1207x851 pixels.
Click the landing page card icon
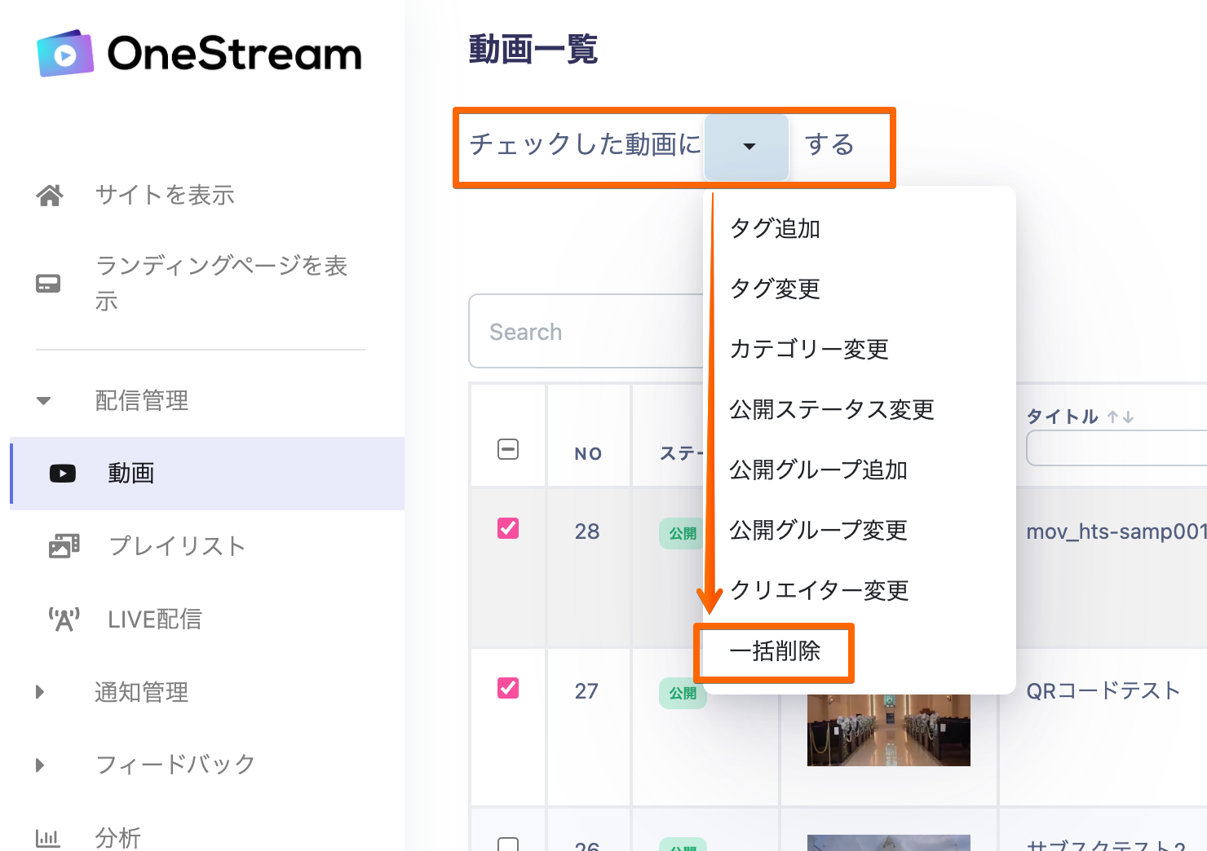(48, 284)
